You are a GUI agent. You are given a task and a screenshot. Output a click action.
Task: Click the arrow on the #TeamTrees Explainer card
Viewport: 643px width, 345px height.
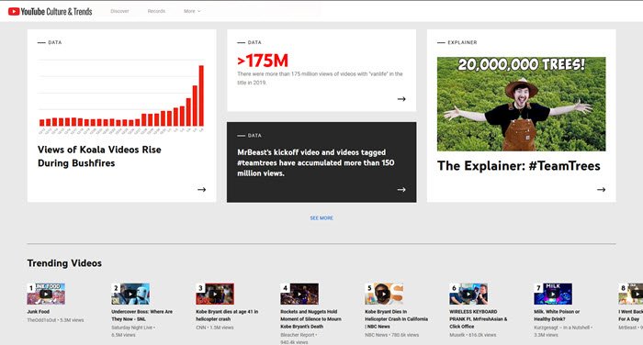click(601, 189)
